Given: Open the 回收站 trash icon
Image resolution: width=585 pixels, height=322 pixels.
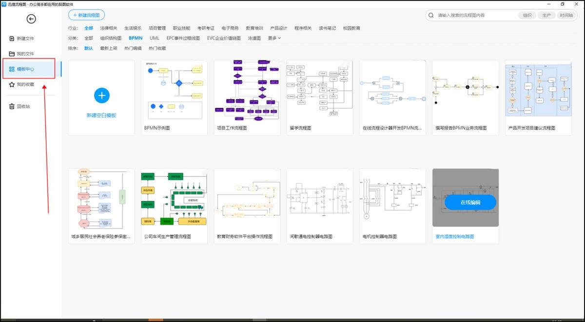Looking at the screenshot, I should tap(12, 106).
